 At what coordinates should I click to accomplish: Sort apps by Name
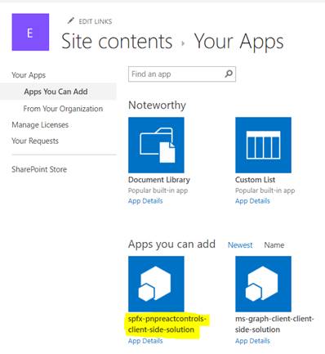(x=274, y=245)
